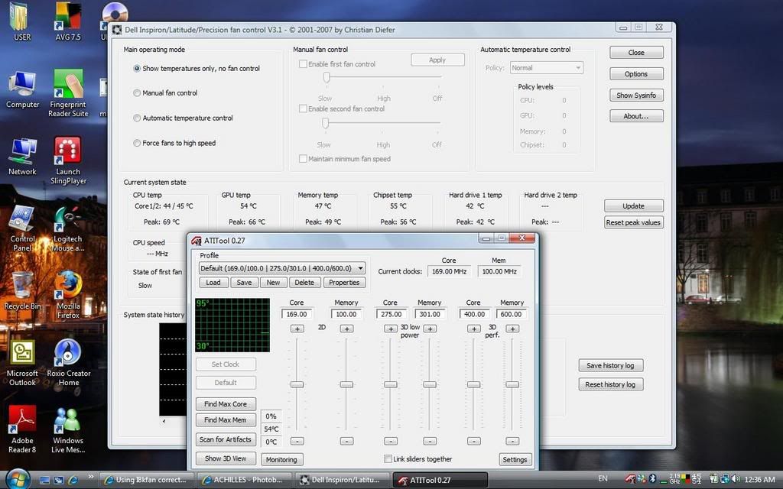Click the Options button in fan control
Viewport: 783px width, 489px height.
636,74
